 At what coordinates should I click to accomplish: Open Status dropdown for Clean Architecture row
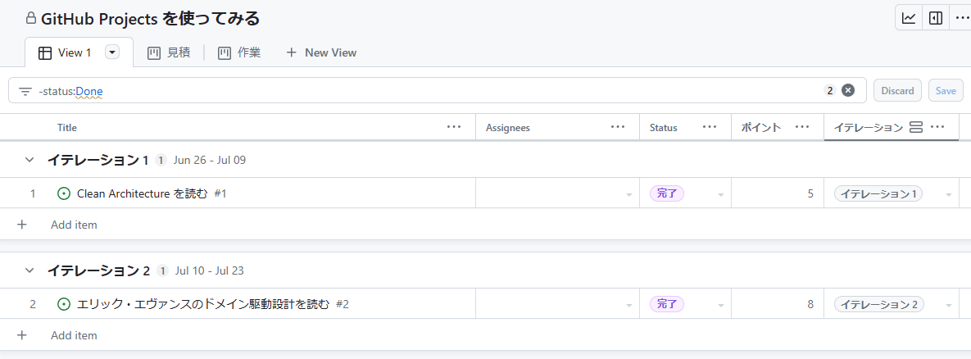click(x=721, y=194)
